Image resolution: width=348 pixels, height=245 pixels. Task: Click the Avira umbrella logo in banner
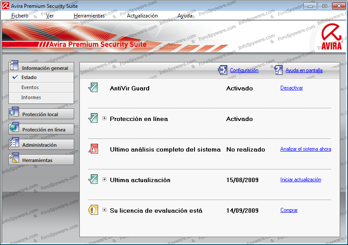(331, 37)
